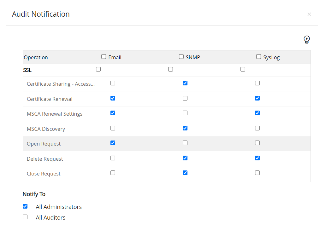326x230 pixels.
Task: Enable the Email column header checkbox
Action: click(x=104, y=56)
